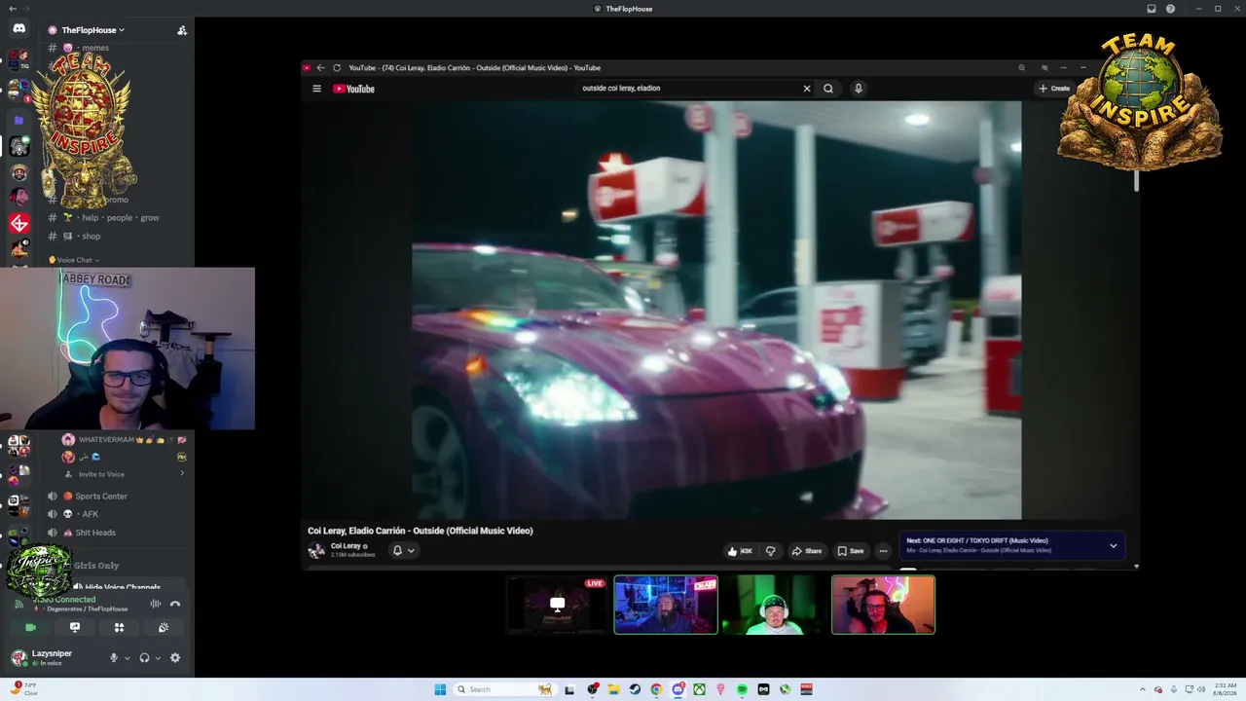The image size is (1246, 701).
Task: Select the orange-lit webcam thumbnail
Action: [883, 605]
